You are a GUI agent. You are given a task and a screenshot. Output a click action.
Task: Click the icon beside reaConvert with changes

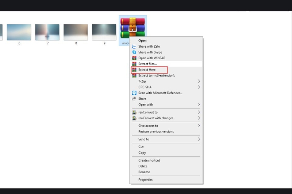point(134,118)
